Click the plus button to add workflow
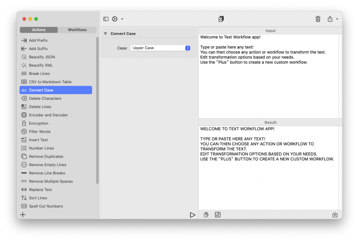This screenshot has height=241, width=359. (23, 215)
